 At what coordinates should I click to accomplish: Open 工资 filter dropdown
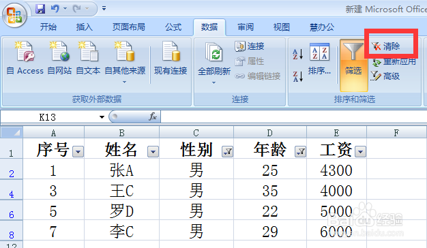tap(361, 152)
